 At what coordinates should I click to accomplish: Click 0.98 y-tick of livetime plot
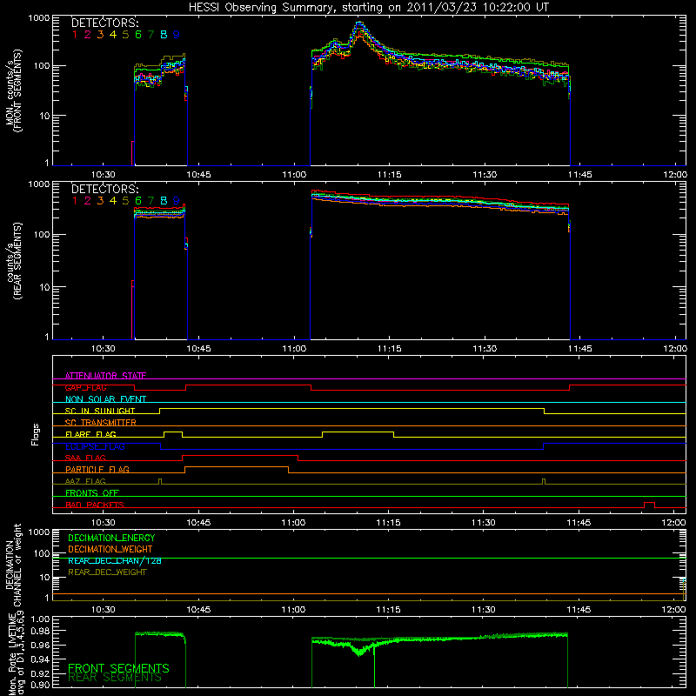point(40,631)
